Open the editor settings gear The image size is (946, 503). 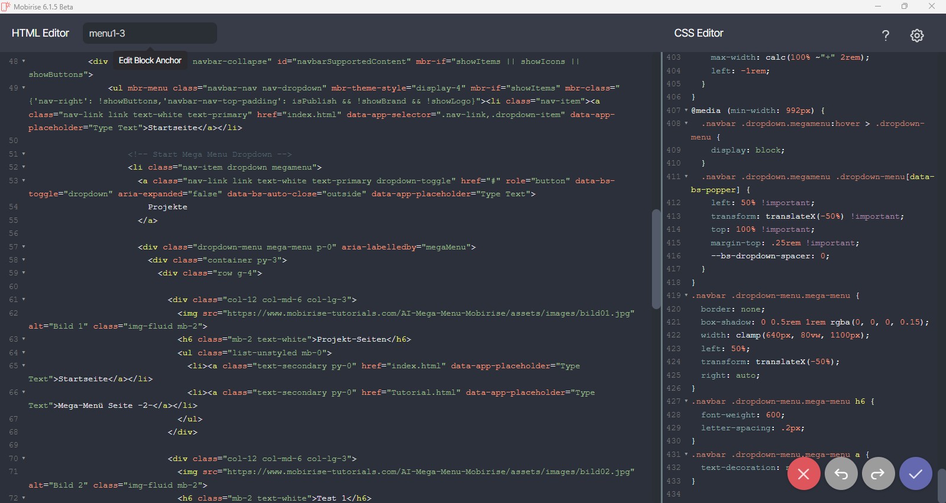(916, 35)
